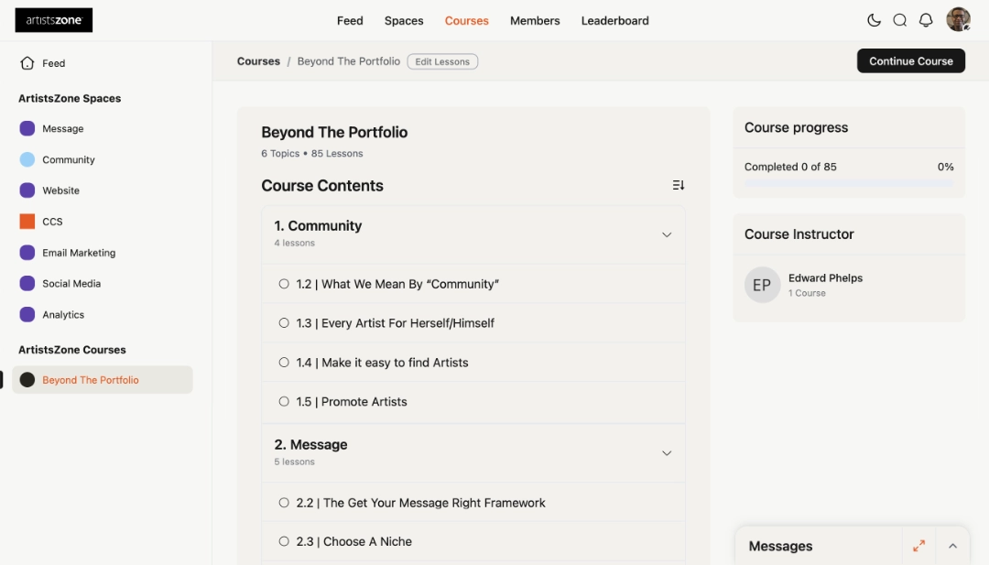
Task: Open user profile avatar menu
Action: pyautogui.click(x=958, y=19)
